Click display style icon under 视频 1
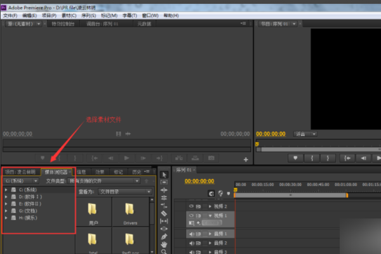 coord(192,223)
